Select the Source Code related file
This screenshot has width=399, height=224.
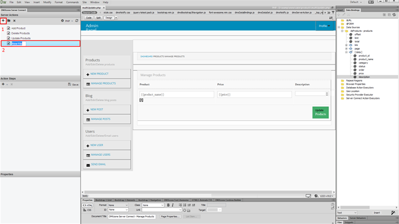pyautogui.click(x=90, y=12)
